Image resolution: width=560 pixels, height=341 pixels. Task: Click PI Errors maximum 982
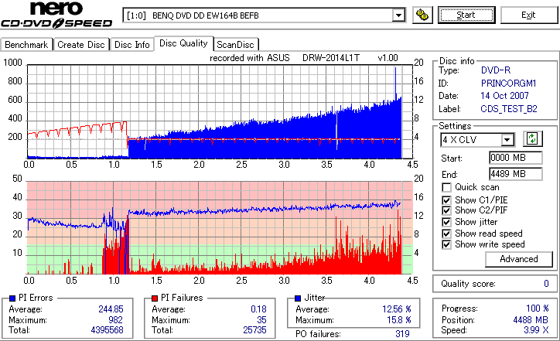click(115, 320)
